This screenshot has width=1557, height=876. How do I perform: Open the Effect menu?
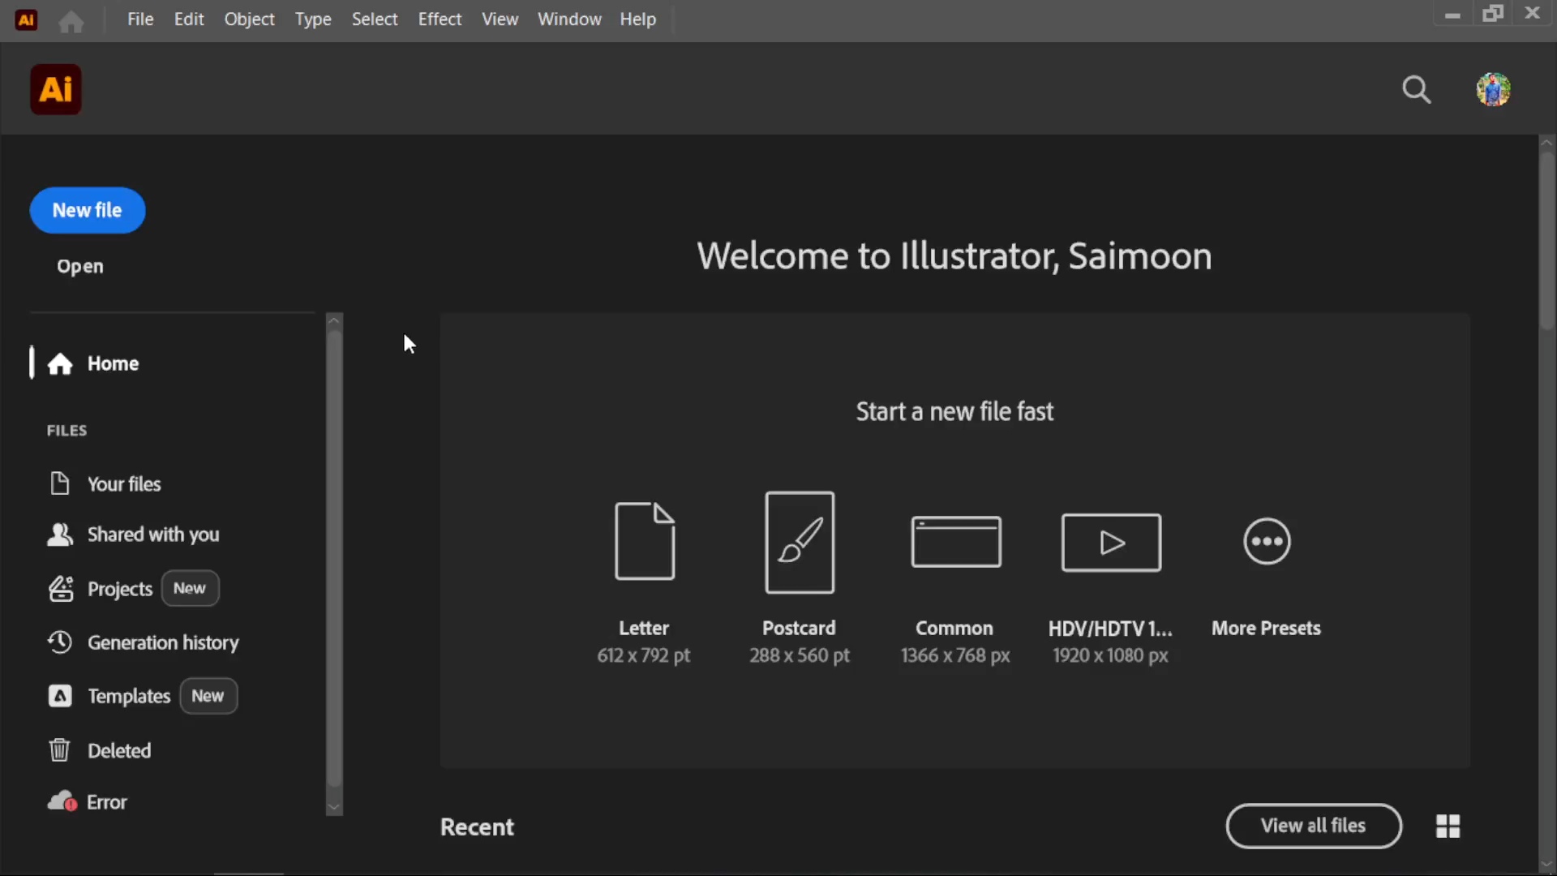coord(440,19)
